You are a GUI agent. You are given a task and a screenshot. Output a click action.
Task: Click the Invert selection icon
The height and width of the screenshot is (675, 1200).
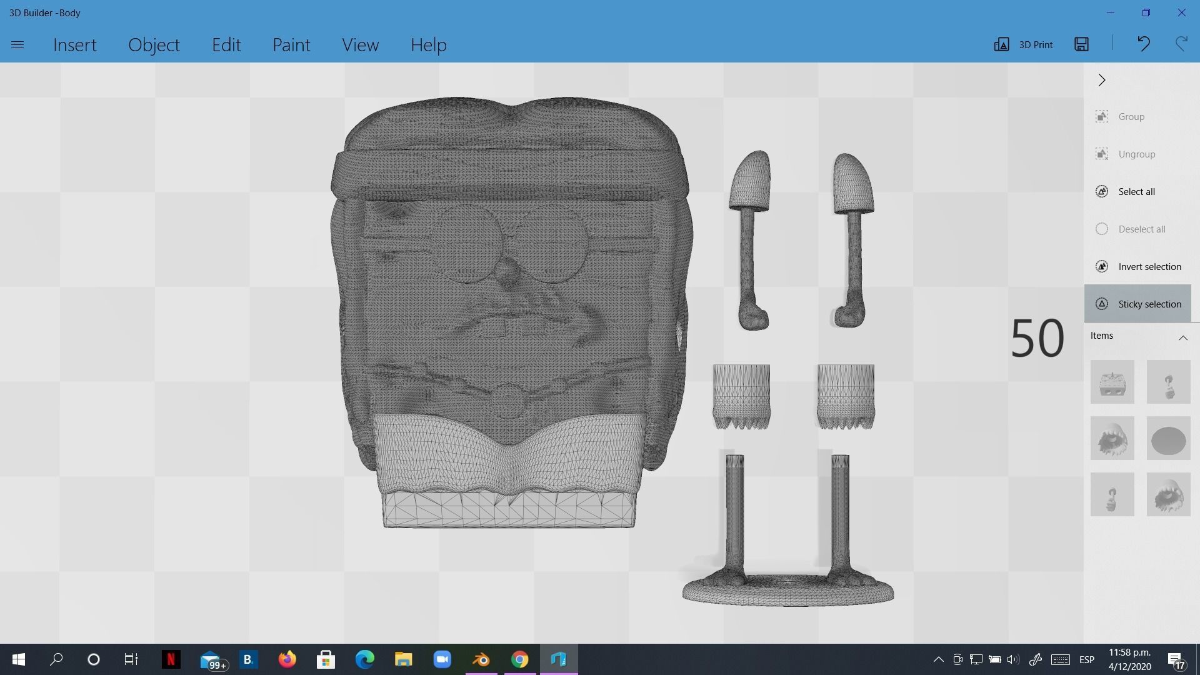pos(1102,267)
